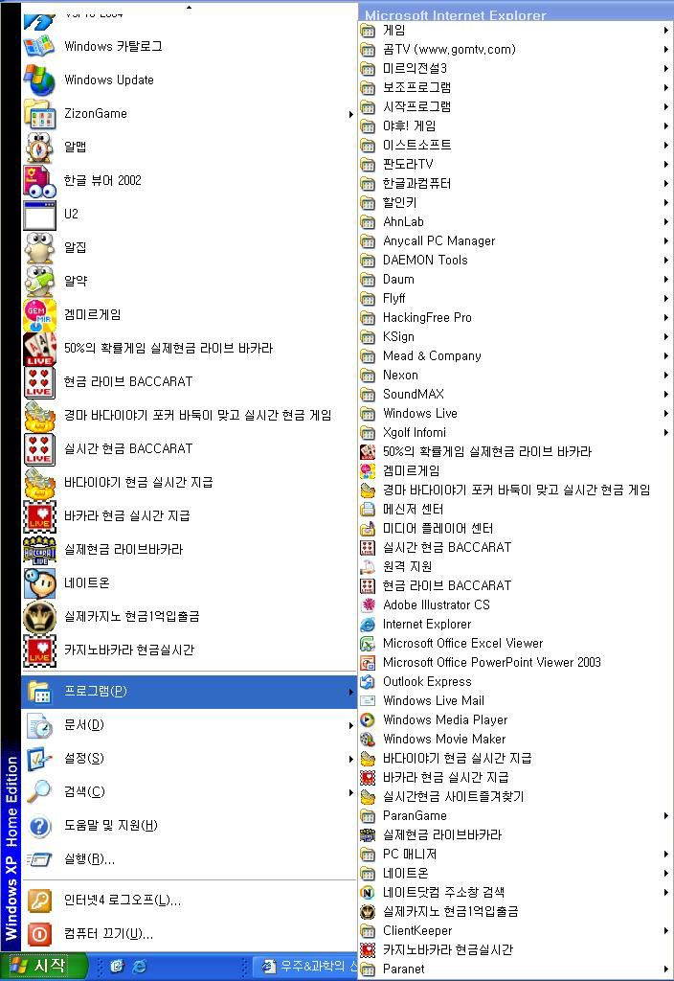Click the 시작 Start button
This screenshot has width=674, height=981.
(x=43, y=966)
